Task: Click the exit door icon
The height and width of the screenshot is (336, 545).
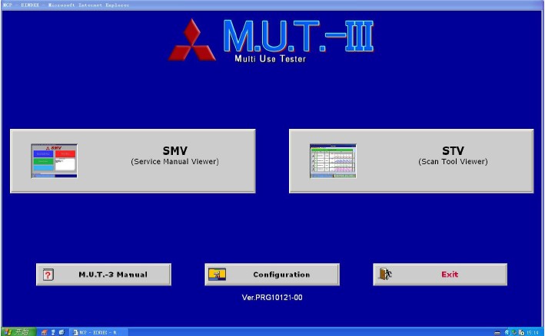Action: tap(385, 275)
